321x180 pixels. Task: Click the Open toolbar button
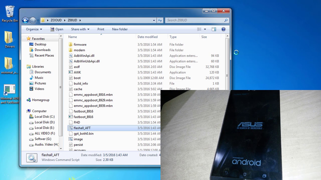(57, 29)
